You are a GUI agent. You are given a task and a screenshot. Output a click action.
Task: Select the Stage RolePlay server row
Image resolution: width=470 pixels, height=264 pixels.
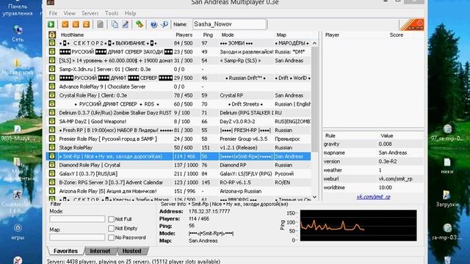(179, 147)
